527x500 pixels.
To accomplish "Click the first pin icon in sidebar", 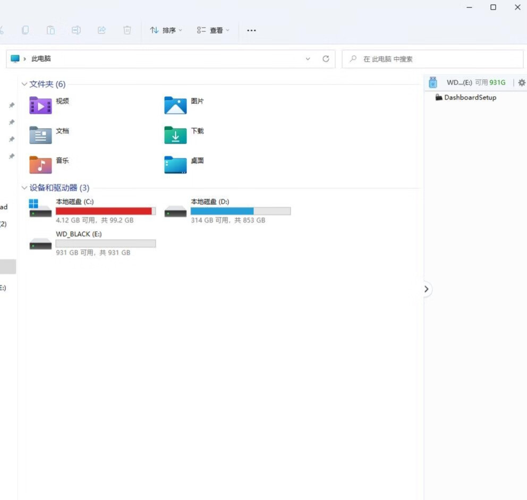I will pyautogui.click(x=12, y=105).
